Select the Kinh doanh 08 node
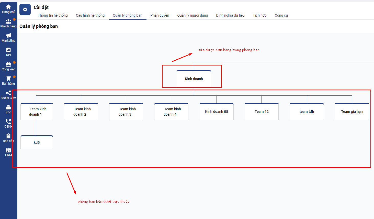Screen dimensions: 374x219 217,112
